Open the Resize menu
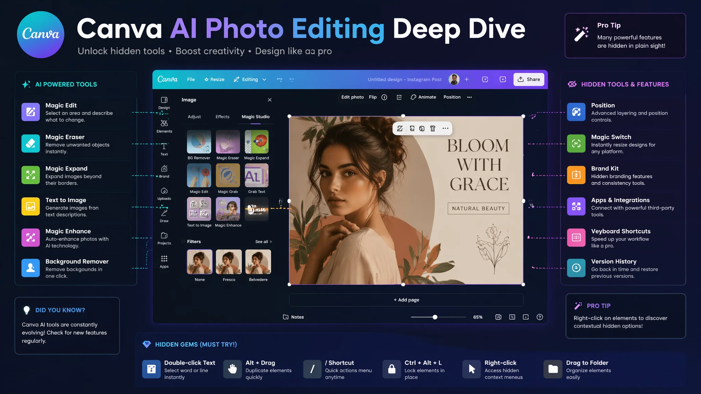Image resolution: width=701 pixels, height=394 pixels. coord(214,79)
